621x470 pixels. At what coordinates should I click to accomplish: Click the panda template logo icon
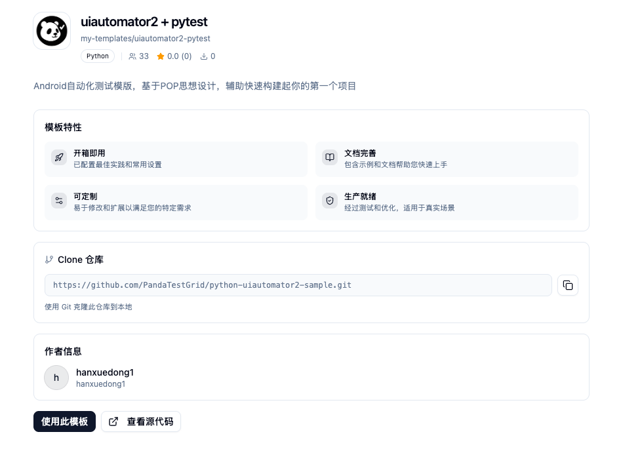point(52,30)
